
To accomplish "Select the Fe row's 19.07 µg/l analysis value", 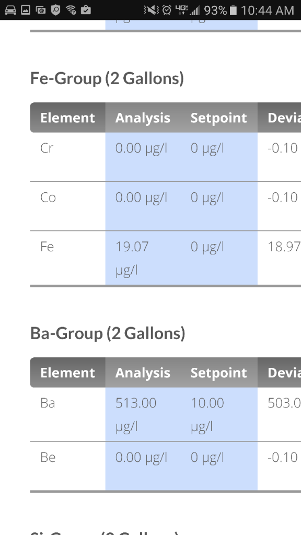I will (x=132, y=258).
